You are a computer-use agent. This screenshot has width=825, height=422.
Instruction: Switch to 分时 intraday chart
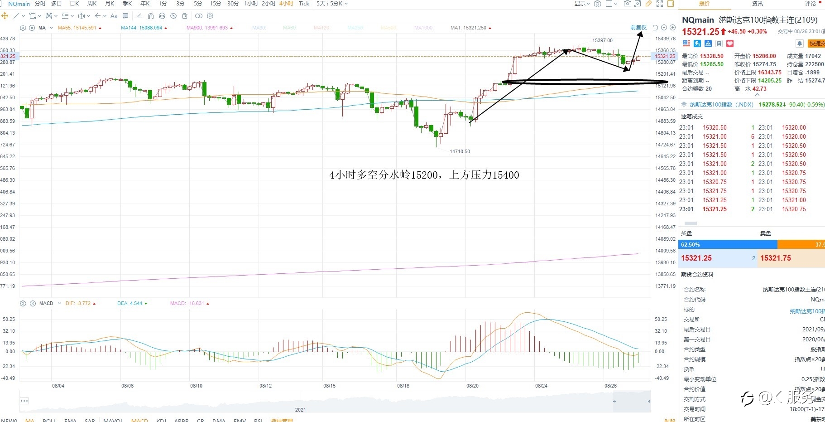tap(40, 4)
